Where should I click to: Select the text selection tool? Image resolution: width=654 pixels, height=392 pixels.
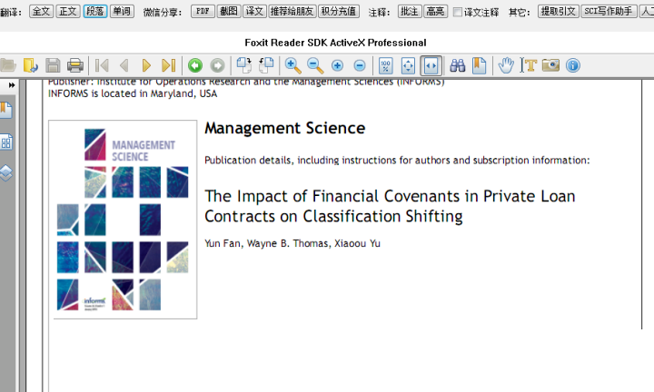click(529, 65)
